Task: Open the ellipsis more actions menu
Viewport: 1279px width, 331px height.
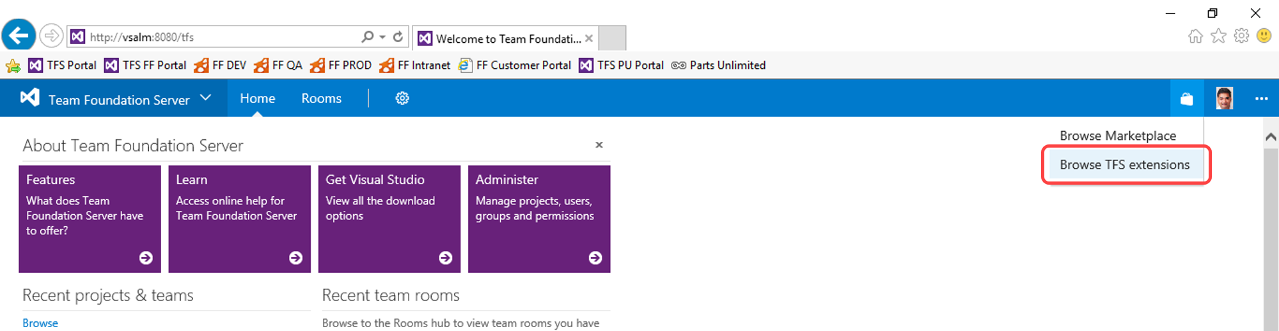Action: (1261, 98)
